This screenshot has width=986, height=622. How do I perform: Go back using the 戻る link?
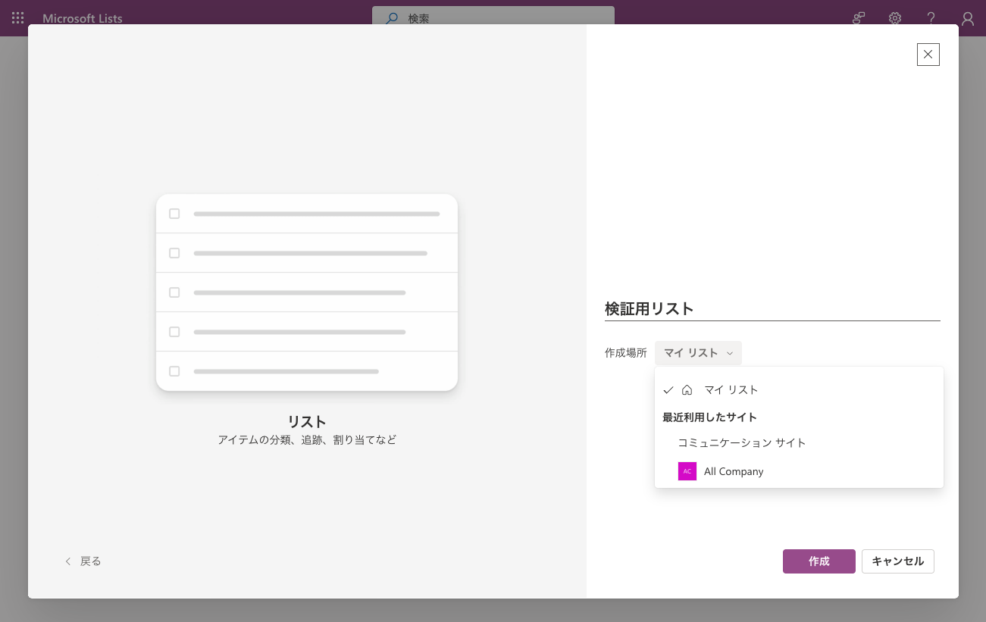click(83, 561)
